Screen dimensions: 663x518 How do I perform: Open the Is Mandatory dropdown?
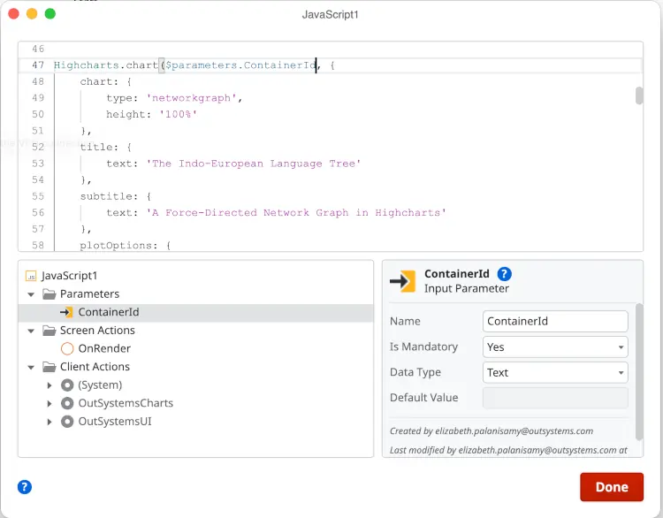tap(555, 347)
